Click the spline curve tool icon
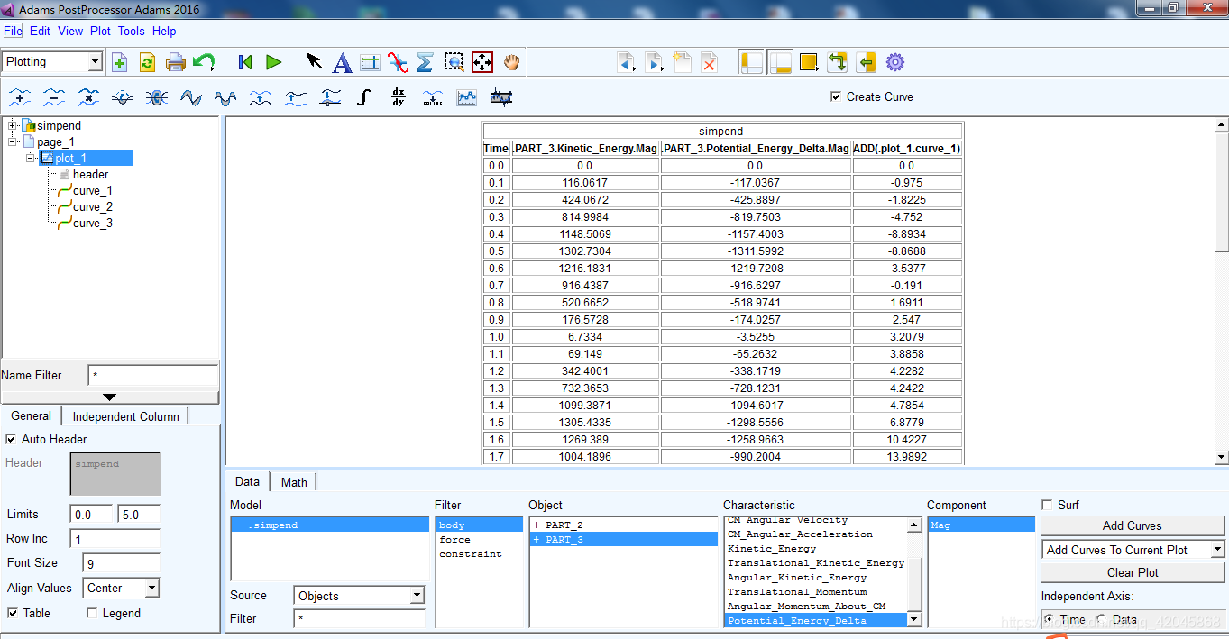The width and height of the screenshot is (1229, 639). (433, 97)
